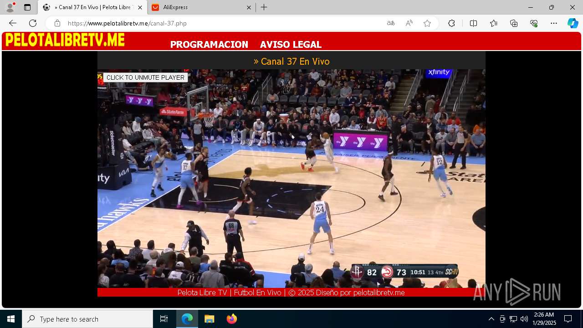Launch Firefox from the taskbar
The width and height of the screenshot is (583, 328).
[x=231, y=319]
